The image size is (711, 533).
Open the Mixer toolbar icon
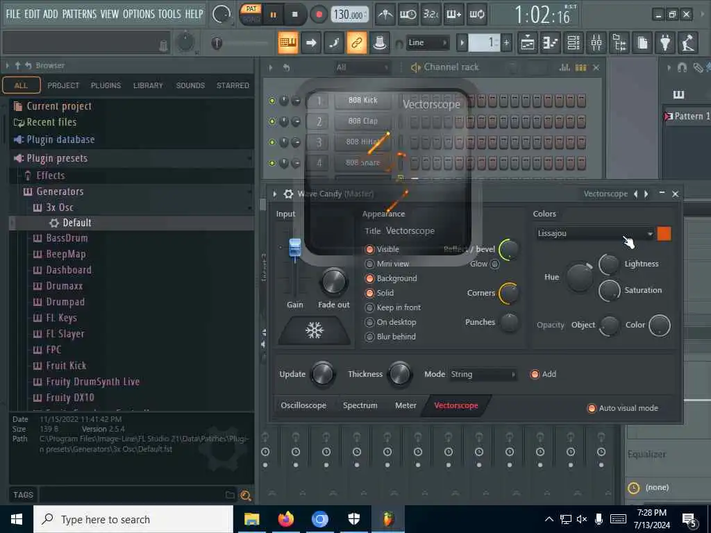596,43
